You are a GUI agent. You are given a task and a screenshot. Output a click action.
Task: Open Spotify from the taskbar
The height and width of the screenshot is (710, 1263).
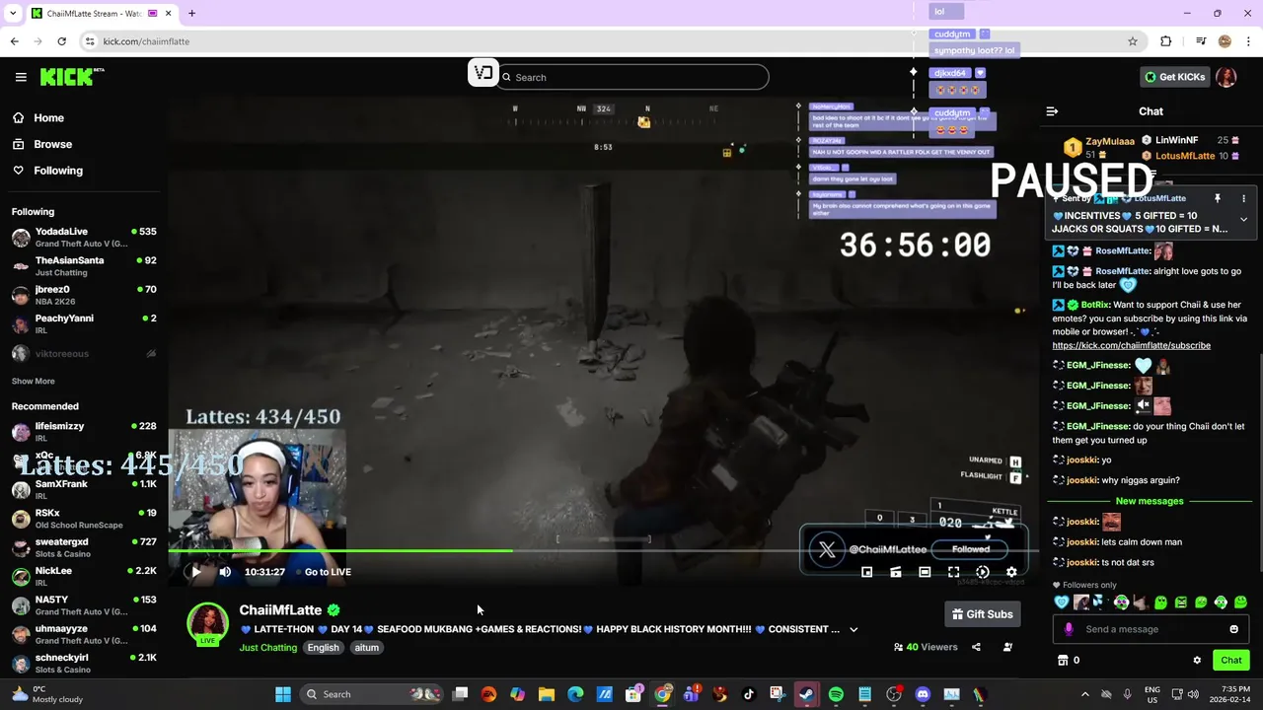(x=836, y=694)
